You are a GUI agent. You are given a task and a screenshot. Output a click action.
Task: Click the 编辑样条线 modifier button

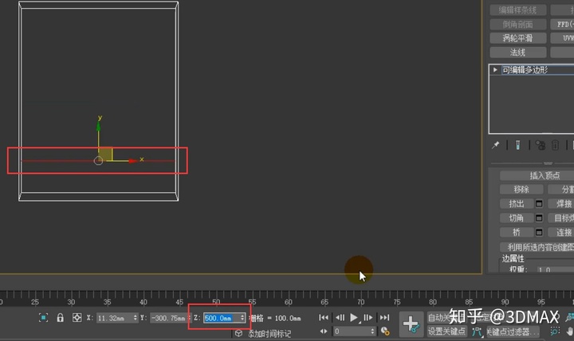point(517,10)
